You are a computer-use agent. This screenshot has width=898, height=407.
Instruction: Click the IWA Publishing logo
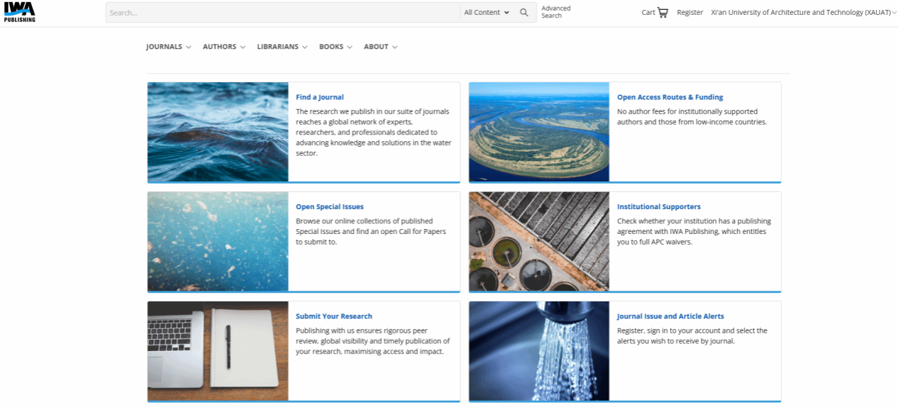(18, 12)
